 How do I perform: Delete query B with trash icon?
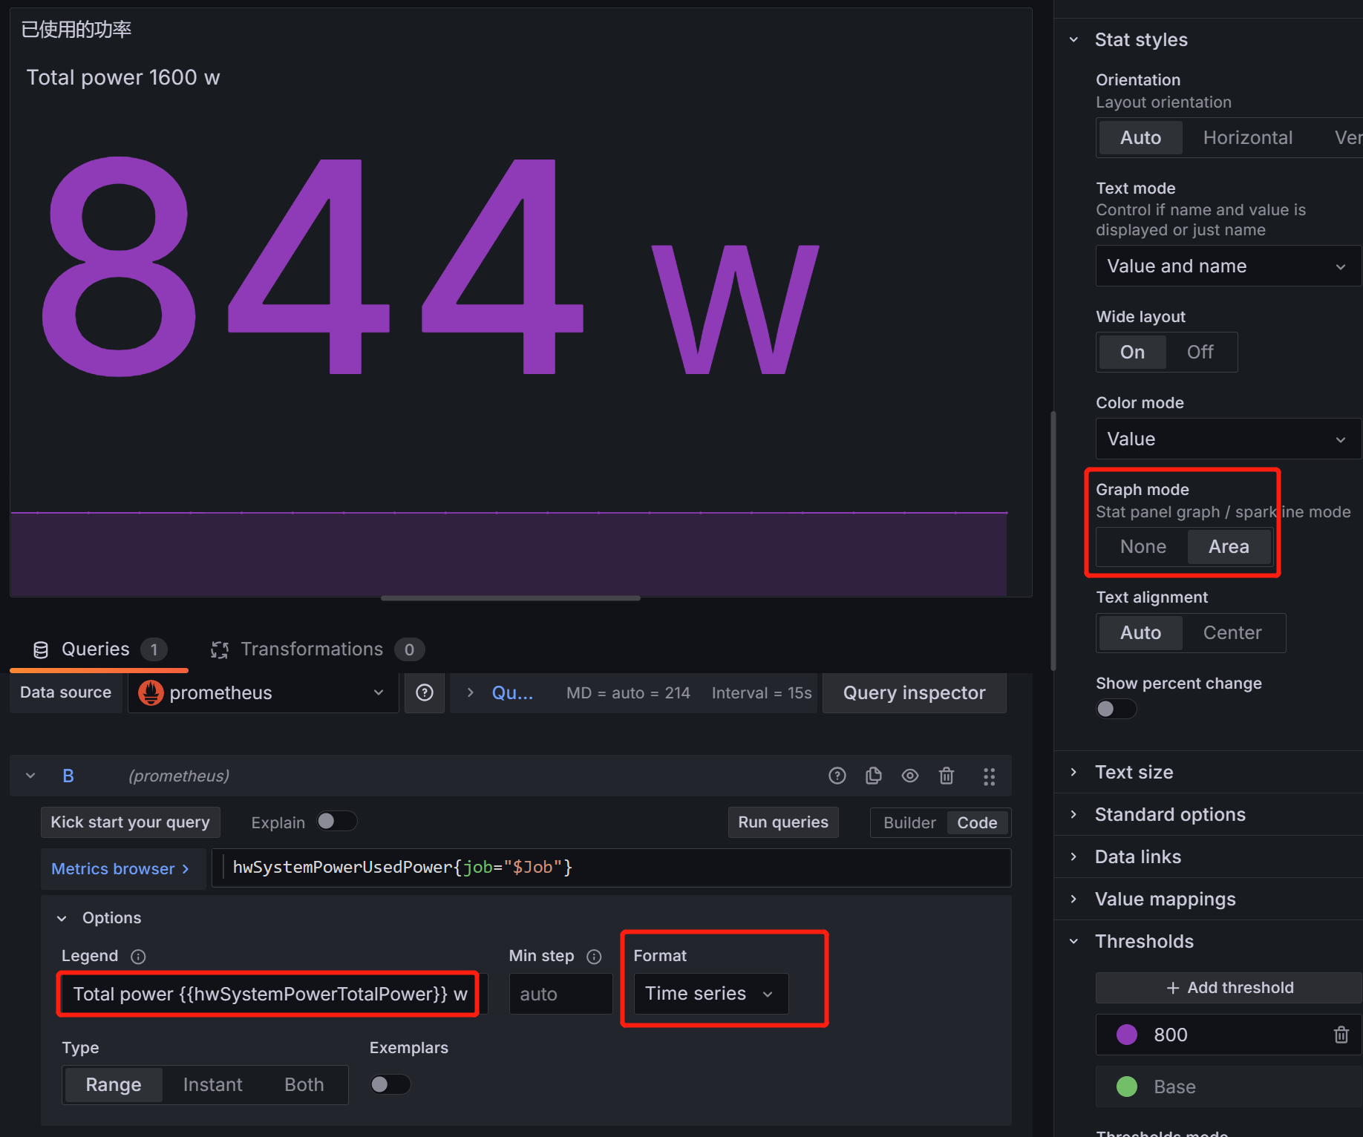(x=947, y=776)
